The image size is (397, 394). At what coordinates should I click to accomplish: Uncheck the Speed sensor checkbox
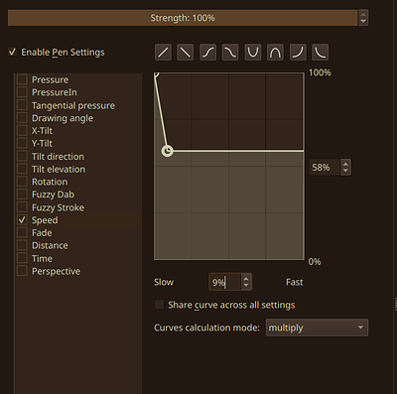coord(22,220)
